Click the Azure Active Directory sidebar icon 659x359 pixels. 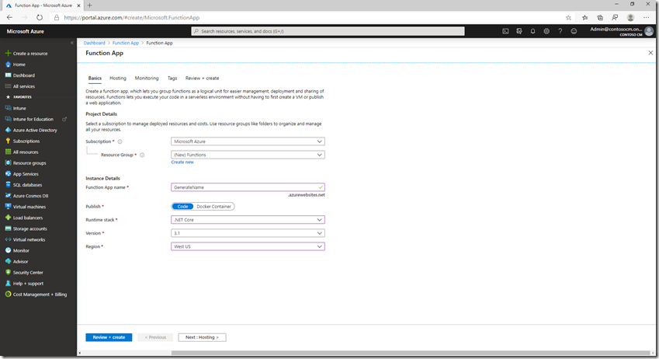[8, 131]
